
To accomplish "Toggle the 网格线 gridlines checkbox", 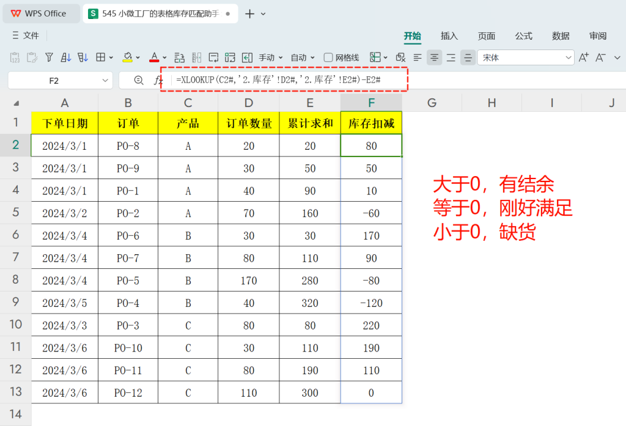I will point(328,57).
